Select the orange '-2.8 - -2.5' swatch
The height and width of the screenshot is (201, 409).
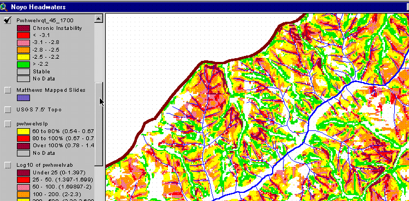[x=23, y=50]
